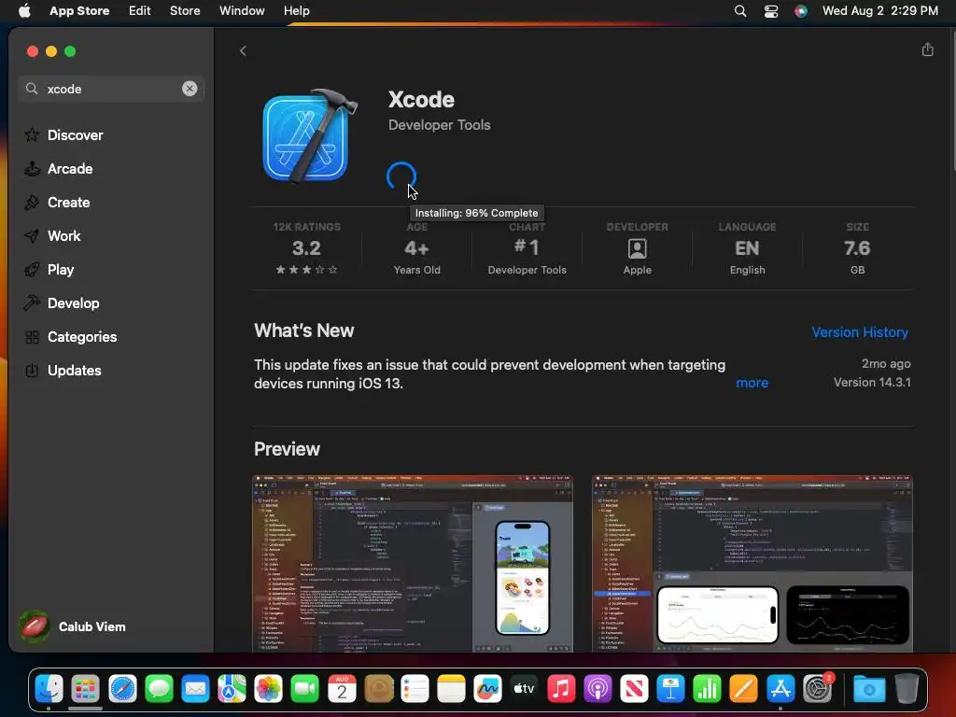Open Control Center in menu bar
The image size is (956, 717).
pyautogui.click(x=770, y=10)
